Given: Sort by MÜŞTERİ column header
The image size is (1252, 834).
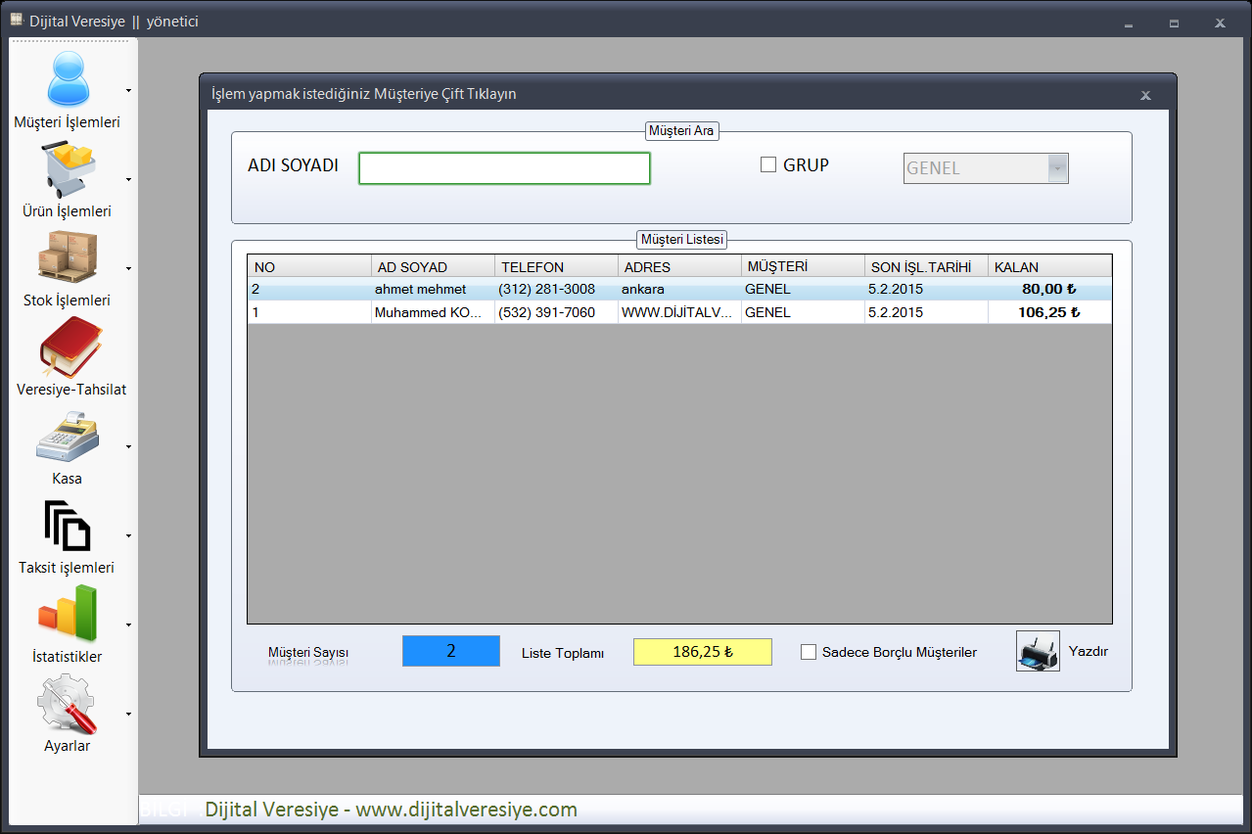Looking at the screenshot, I should pyautogui.click(x=804, y=266).
